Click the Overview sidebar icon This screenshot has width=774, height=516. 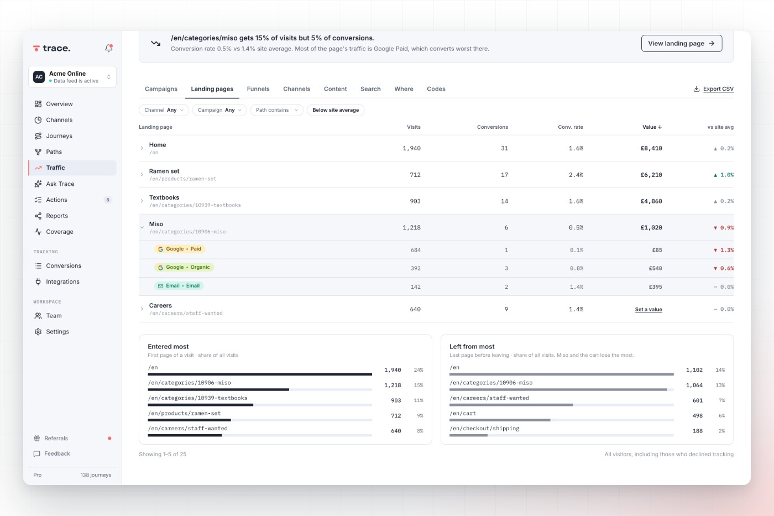[38, 104]
